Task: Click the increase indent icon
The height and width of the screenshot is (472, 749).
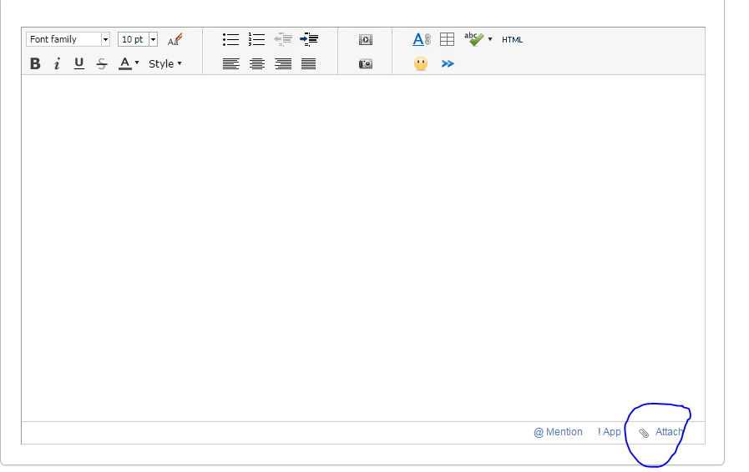Action: pyautogui.click(x=309, y=40)
